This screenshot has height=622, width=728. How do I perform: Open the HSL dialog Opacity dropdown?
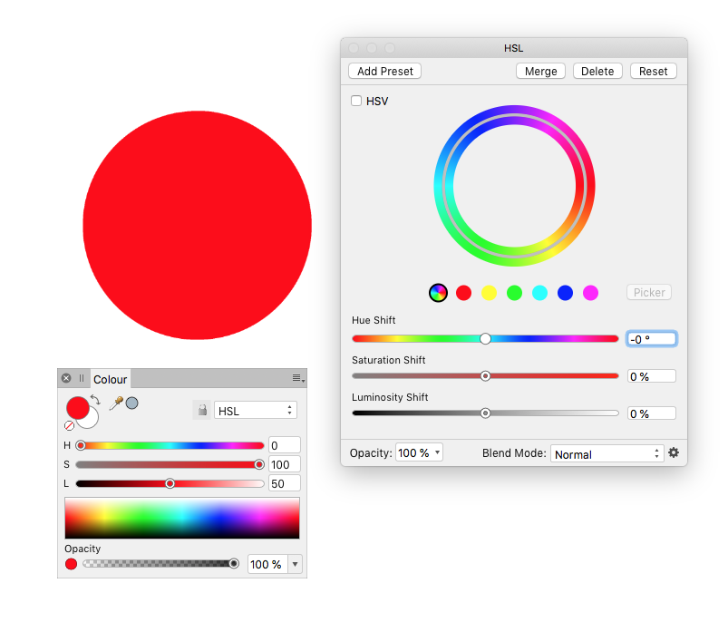(419, 452)
